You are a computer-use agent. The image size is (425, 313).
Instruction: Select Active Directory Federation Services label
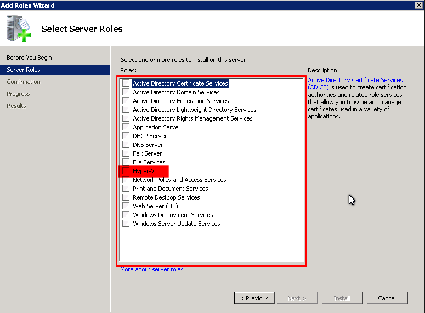tap(181, 101)
